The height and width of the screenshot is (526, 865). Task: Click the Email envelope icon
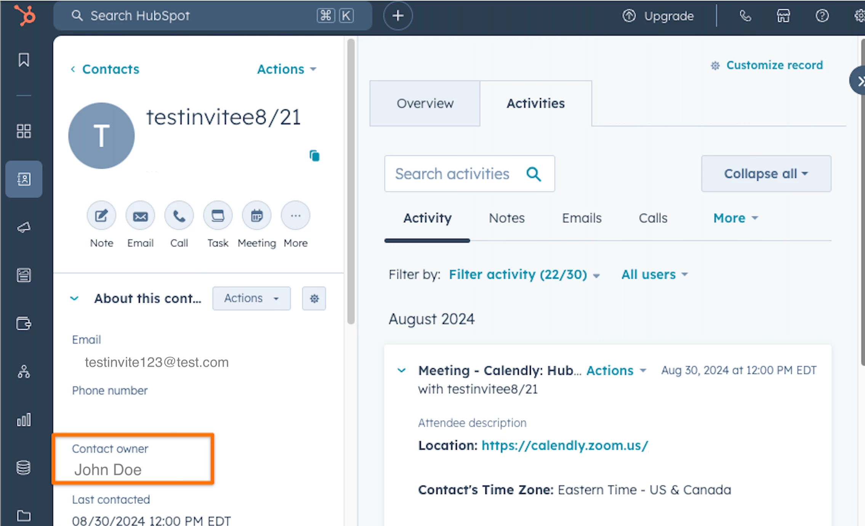[x=140, y=216]
